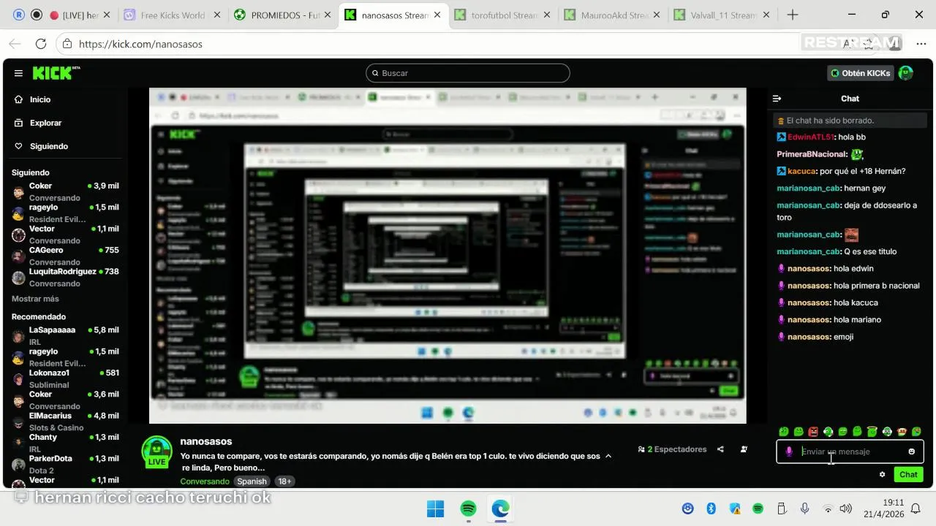Open the taskbar clock showing 19:11

tap(886, 508)
